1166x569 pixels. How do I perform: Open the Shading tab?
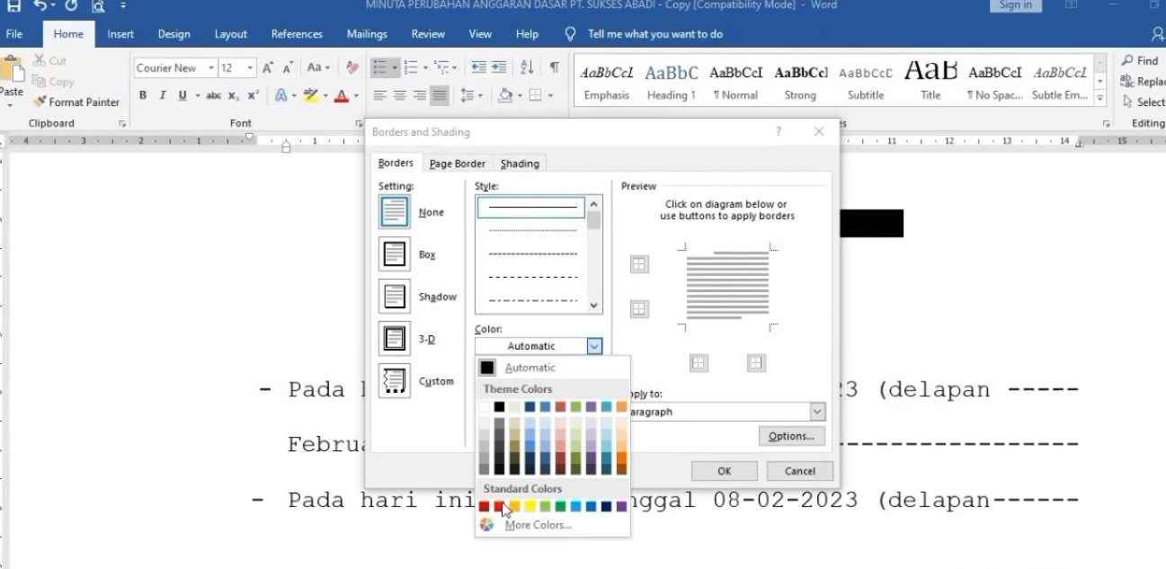(520, 164)
